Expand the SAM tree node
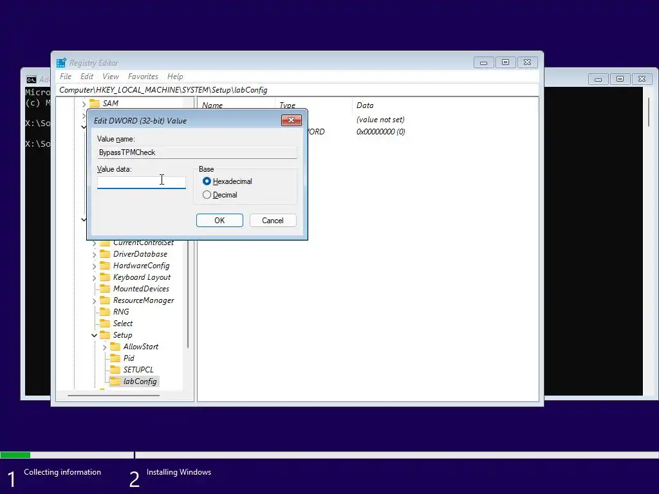 84,104
